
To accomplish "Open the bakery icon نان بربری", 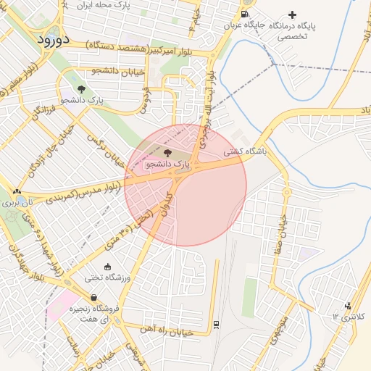I will click(x=17, y=192).
